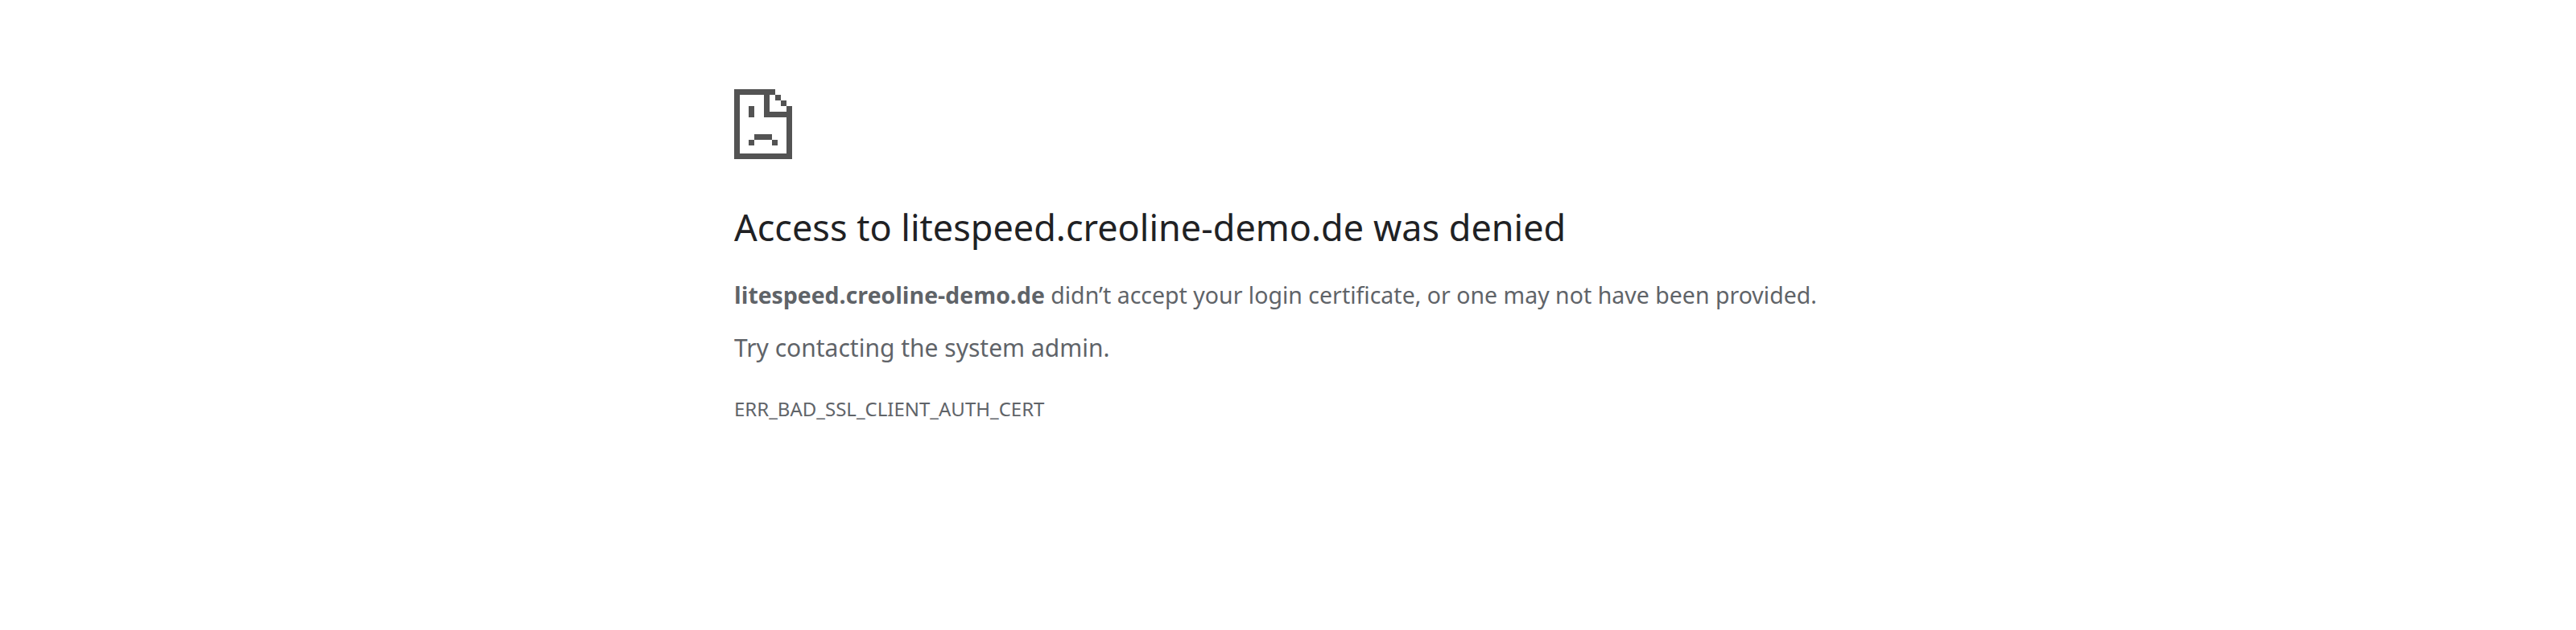Select the 'Access to litespeed.creoline-demo.de was denied' heading
The image size is (2576, 630).
point(1149,229)
